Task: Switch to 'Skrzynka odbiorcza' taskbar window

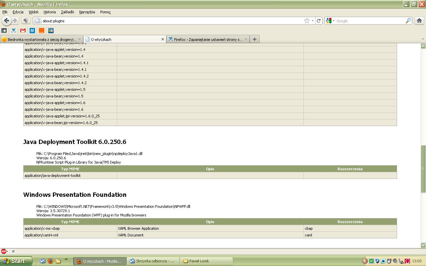Action: click(x=153, y=261)
